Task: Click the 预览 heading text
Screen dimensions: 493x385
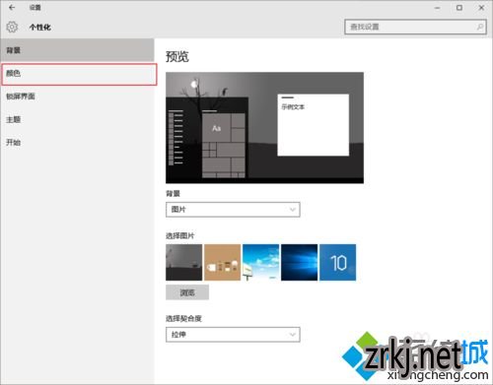Action: pyautogui.click(x=177, y=56)
